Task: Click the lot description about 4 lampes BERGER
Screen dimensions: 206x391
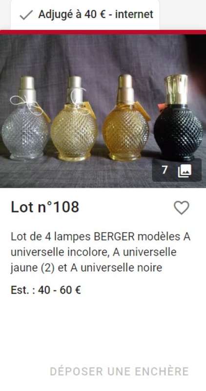Action: (101, 252)
